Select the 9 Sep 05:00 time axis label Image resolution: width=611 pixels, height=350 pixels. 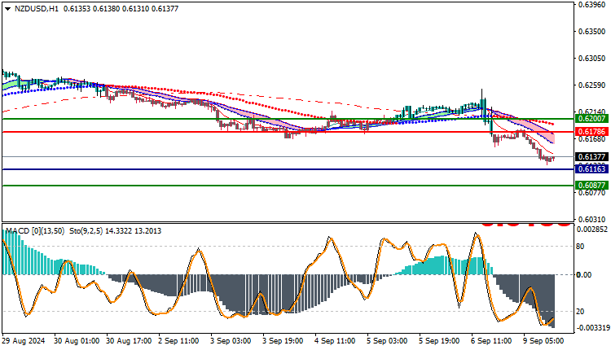click(544, 341)
